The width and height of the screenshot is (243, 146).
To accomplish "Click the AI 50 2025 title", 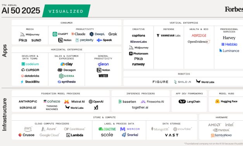I will point(21,10).
